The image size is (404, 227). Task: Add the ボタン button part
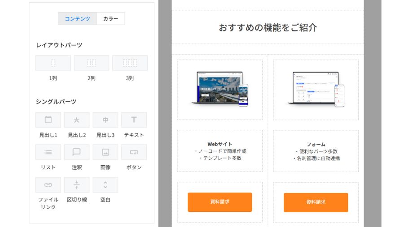click(134, 152)
